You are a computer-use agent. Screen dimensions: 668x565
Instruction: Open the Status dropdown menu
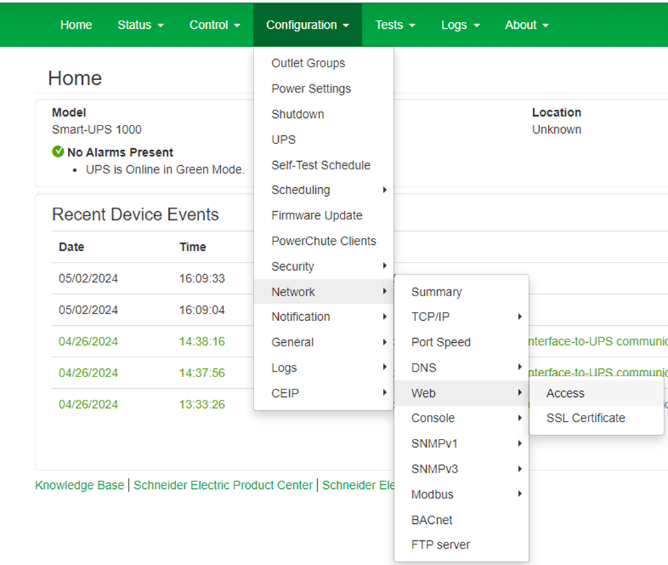pyautogui.click(x=140, y=25)
